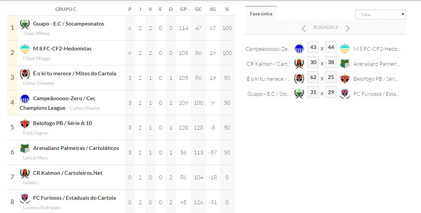Screen dimensions: 421x213
Task: Click the Guapo - E.C team crest in standings
Action: [x=25, y=24]
